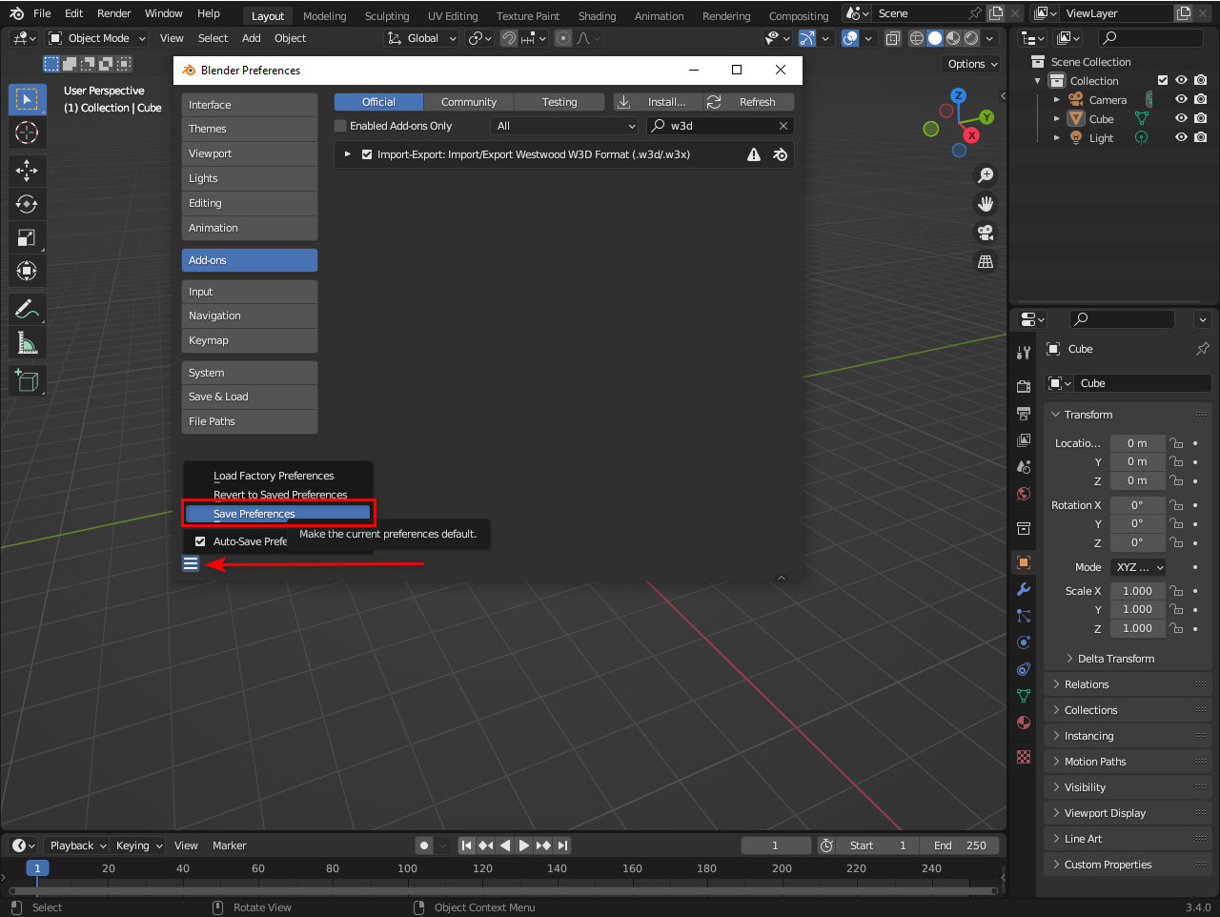Screen dimensions: 1220x917
Task: Open the Object Mode dropdown
Action: tap(97, 38)
